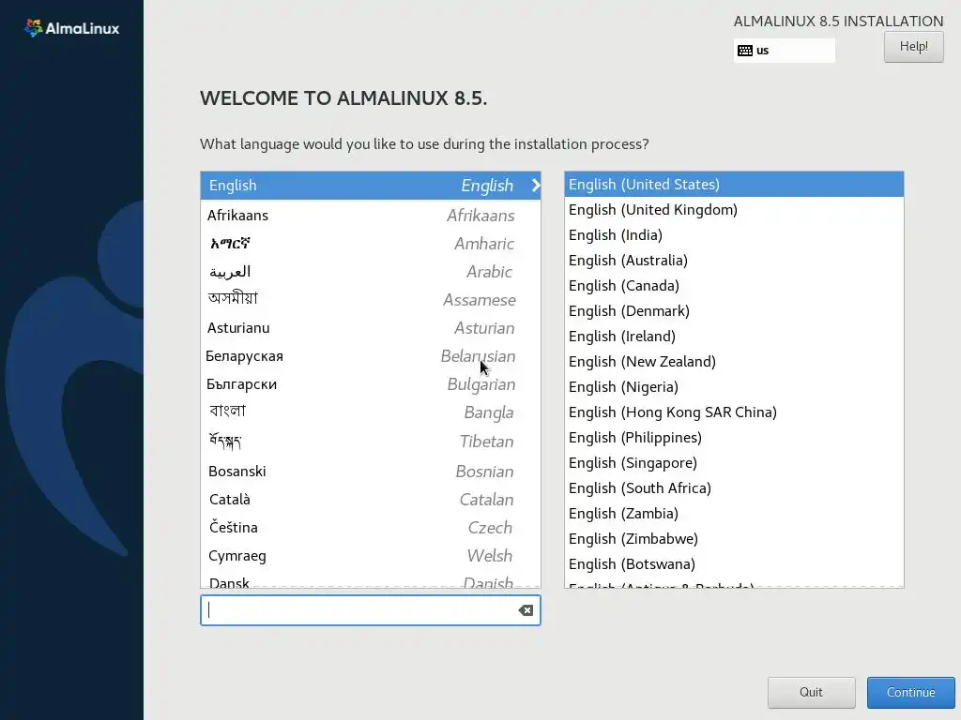Screen dimensions: 961x720
Task: Choose English (India) locale
Action: pyautogui.click(x=734, y=235)
